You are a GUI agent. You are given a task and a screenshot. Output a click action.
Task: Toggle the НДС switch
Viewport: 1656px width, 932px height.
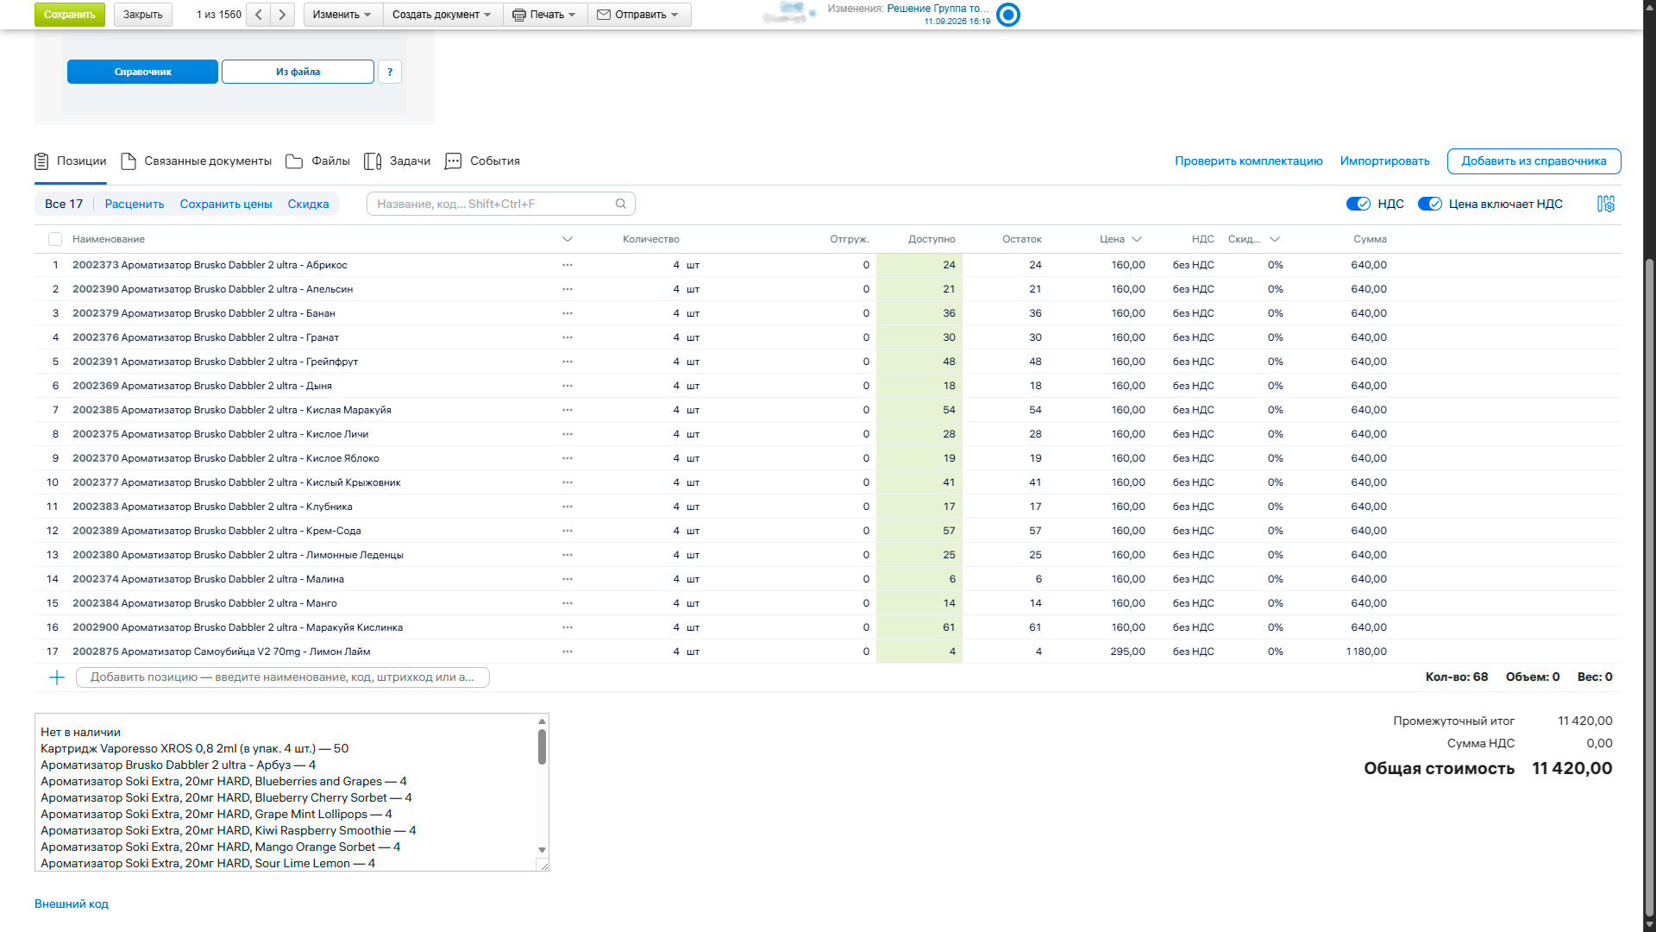click(1358, 204)
